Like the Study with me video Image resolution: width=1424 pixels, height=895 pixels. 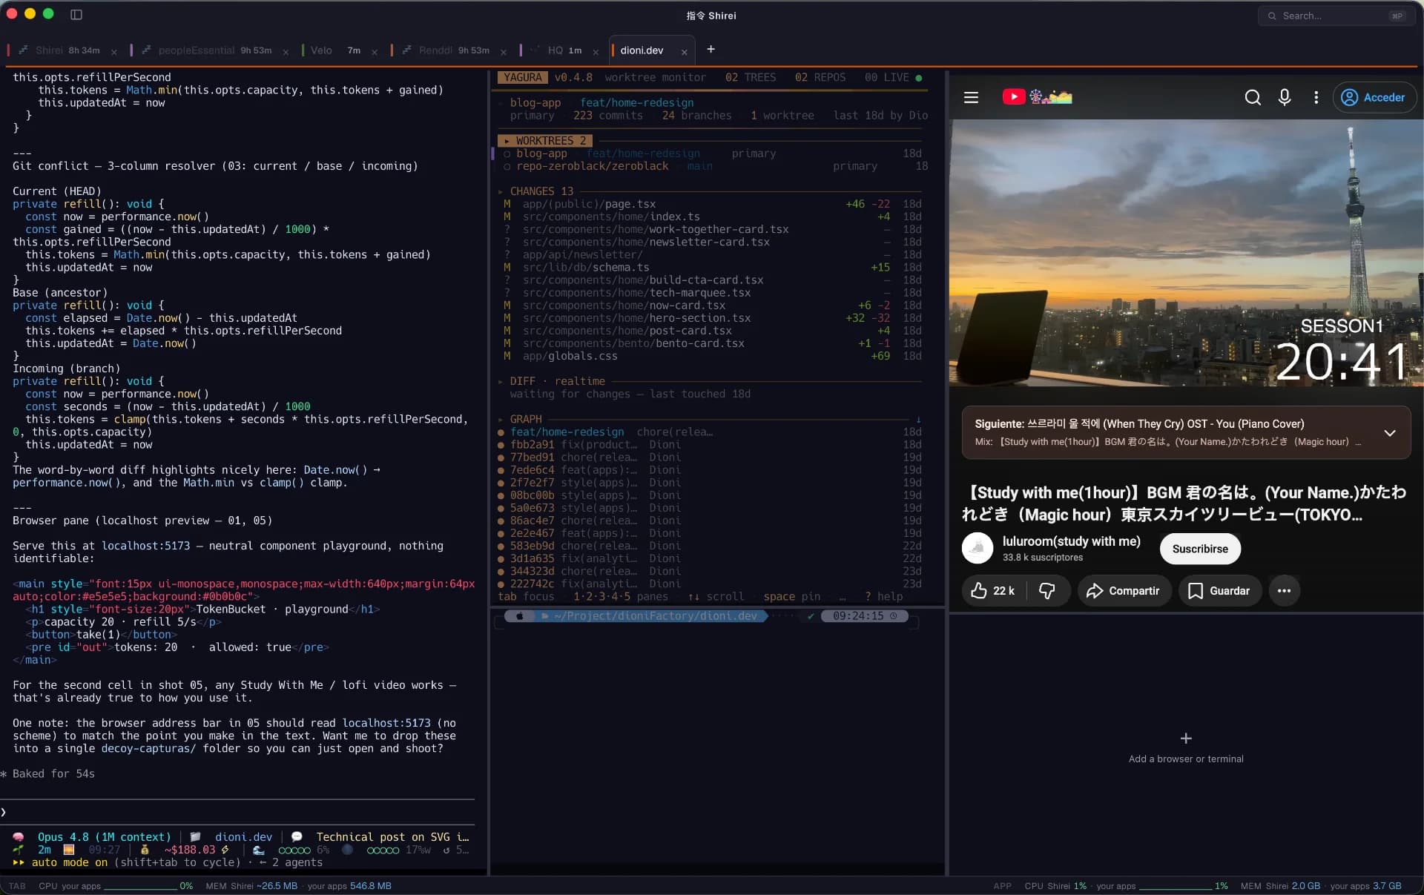click(993, 590)
